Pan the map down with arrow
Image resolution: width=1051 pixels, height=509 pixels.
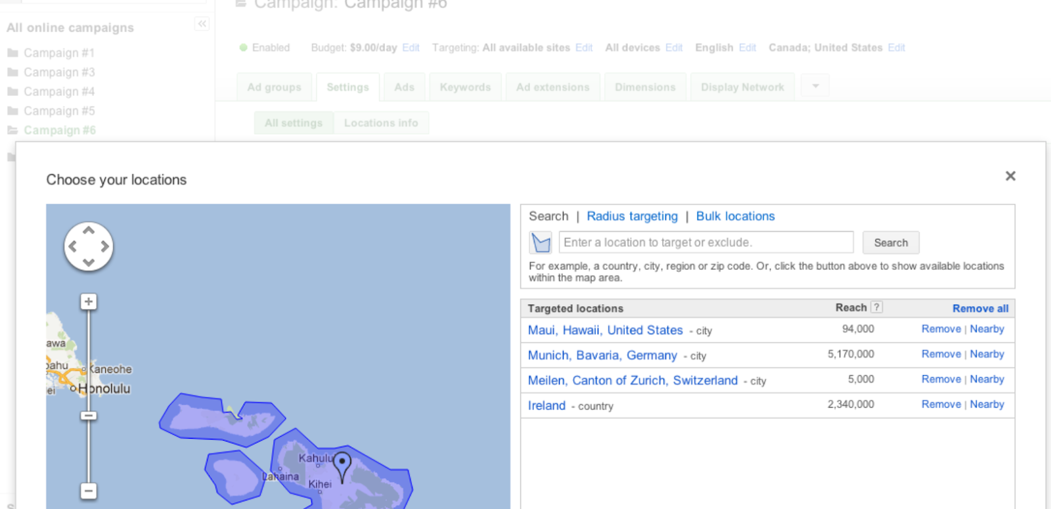(x=89, y=262)
